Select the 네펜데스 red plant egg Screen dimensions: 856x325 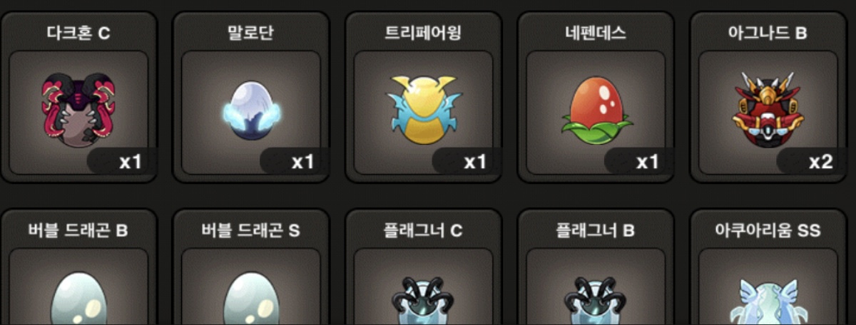[596, 108]
